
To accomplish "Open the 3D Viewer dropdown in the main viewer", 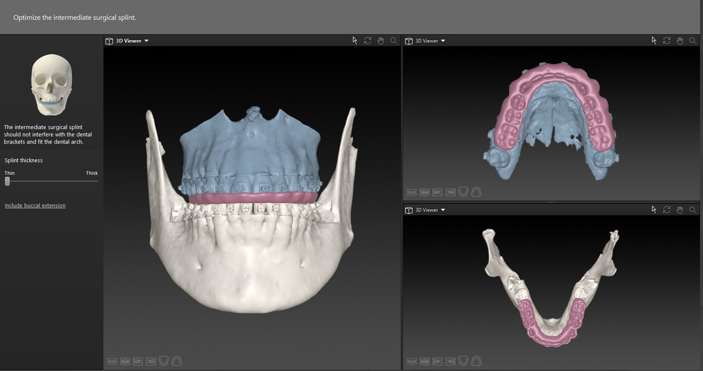I will (146, 41).
